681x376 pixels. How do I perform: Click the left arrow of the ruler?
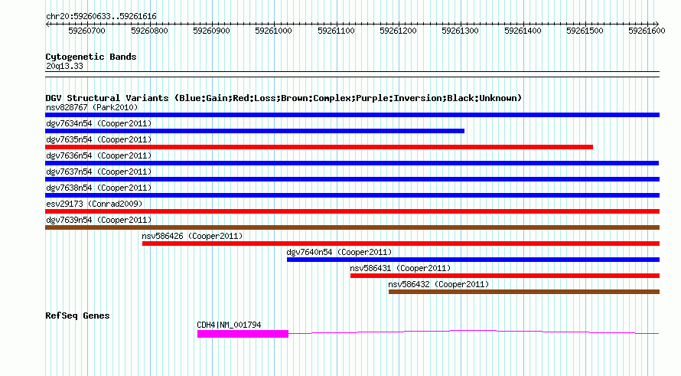click(47, 25)
